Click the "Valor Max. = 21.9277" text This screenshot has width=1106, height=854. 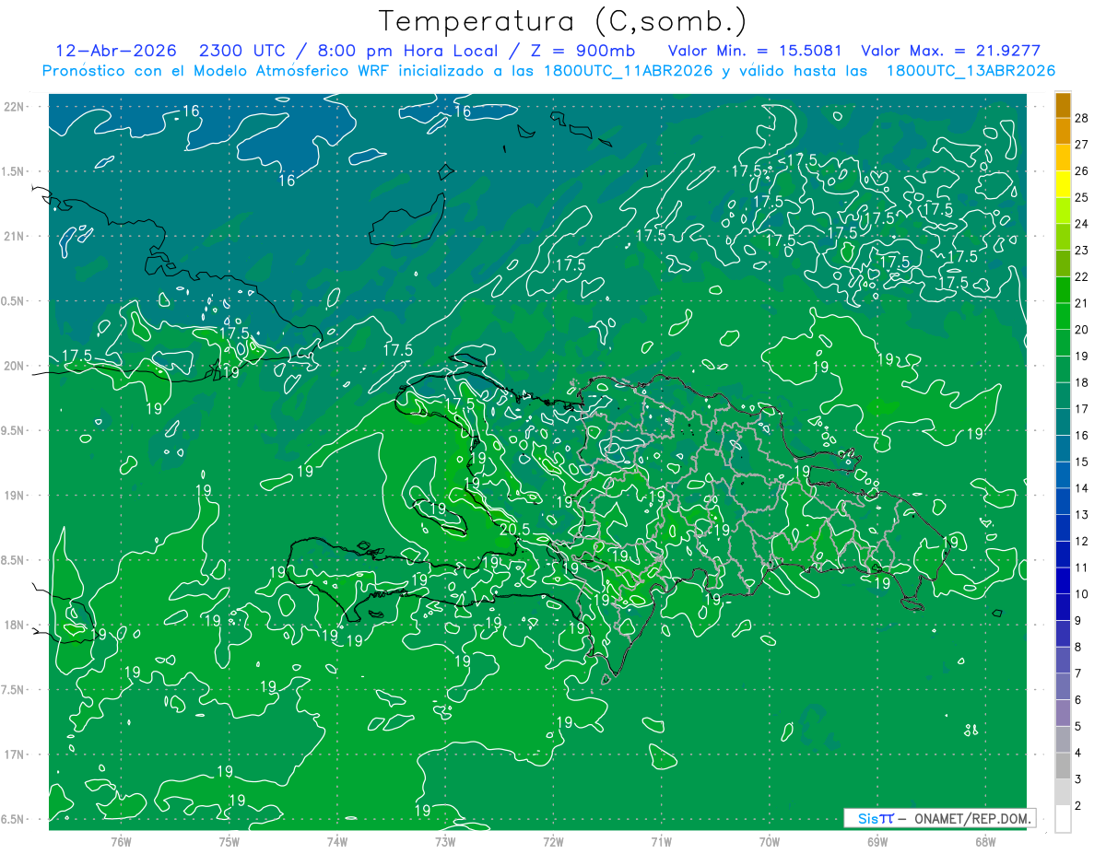(x=950, y=51)
